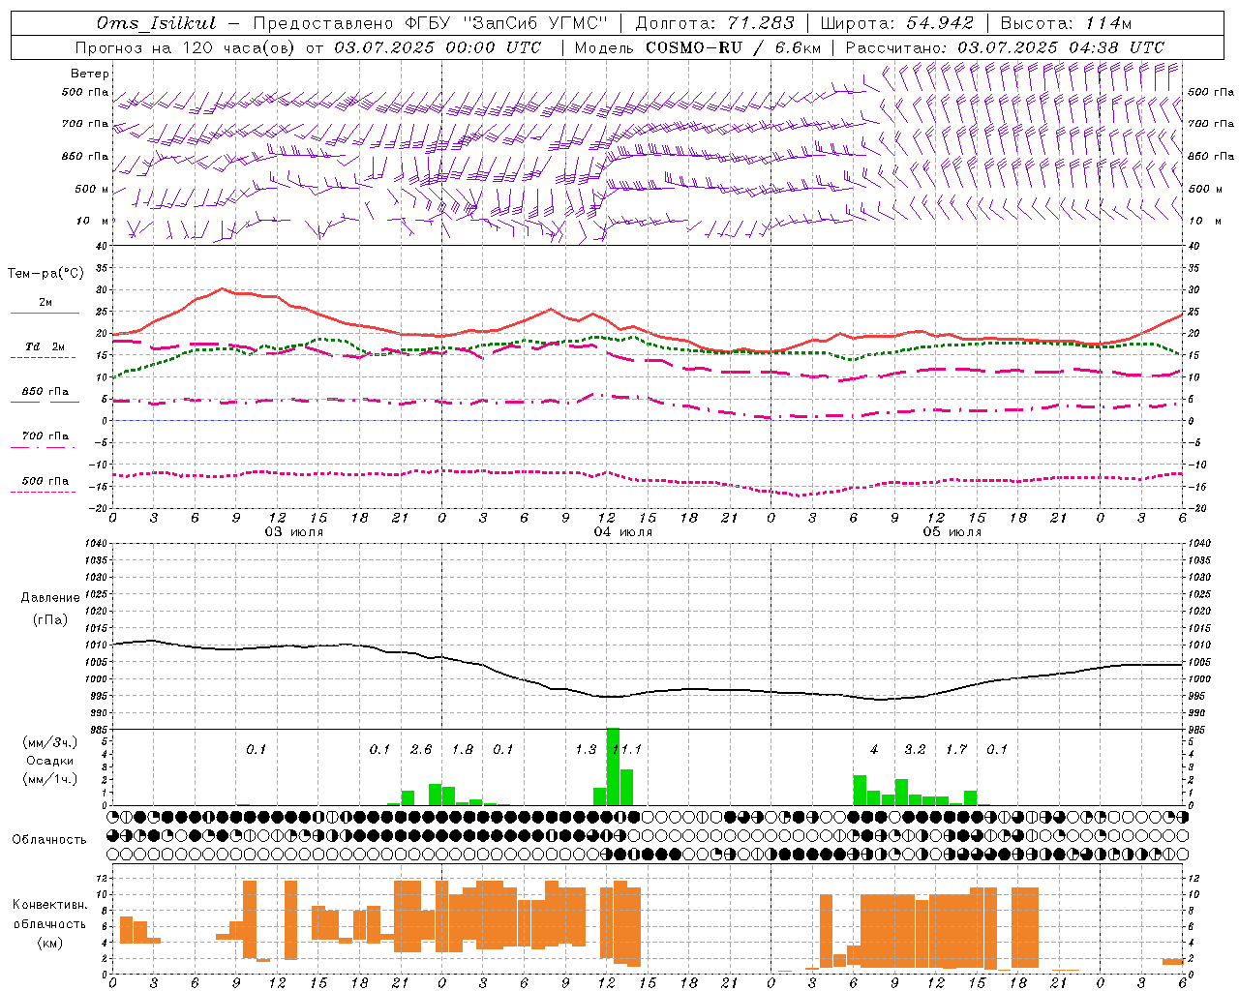Viewport: 1239px width, 991px height.
Task: Select the 'Широта: 54.942' header value
Action: [x=897, y=23]
